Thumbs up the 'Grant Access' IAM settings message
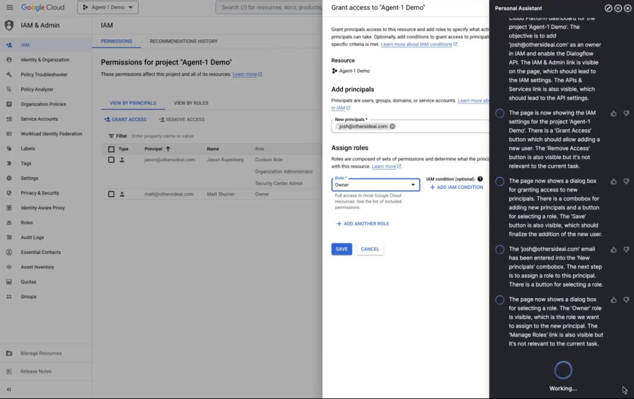The height and width of the screenshot is (399, 634). click(614, 114)
